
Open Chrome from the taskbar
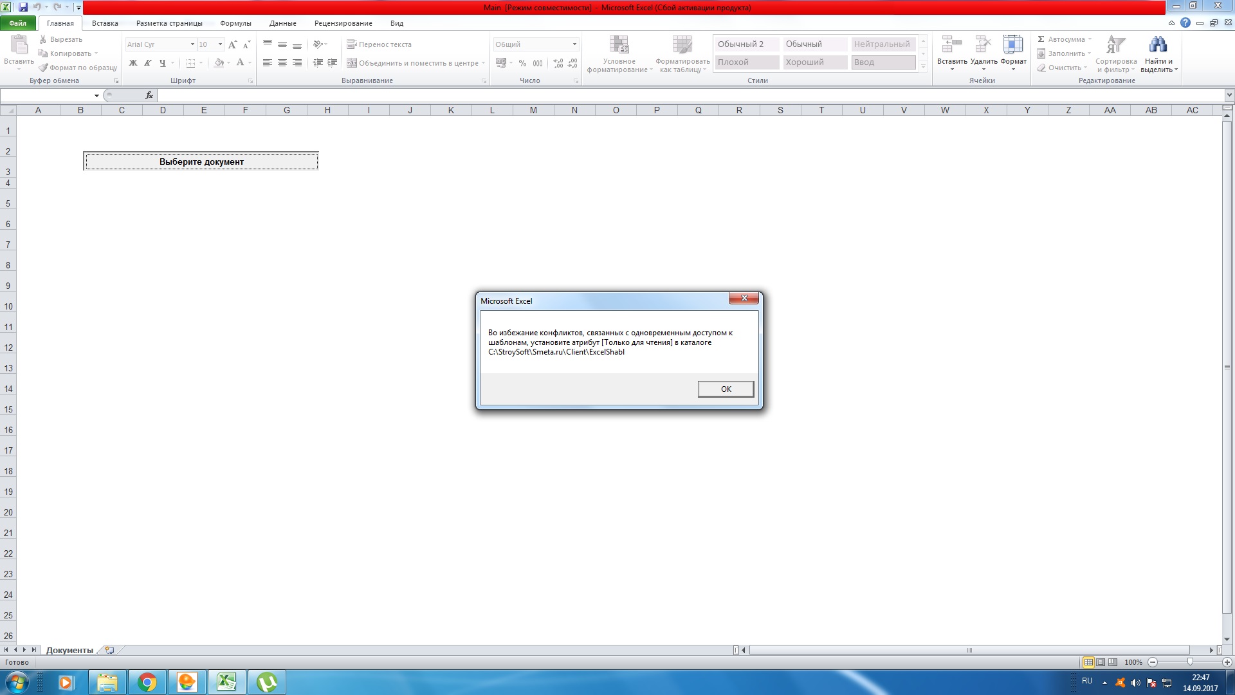click(x=147, y=682)
